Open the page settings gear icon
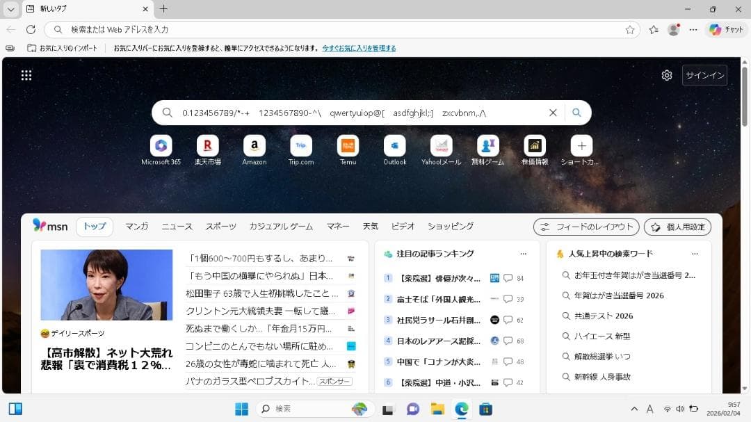The height and width of the screenshot is (422, 751). (x=667, y=75)
